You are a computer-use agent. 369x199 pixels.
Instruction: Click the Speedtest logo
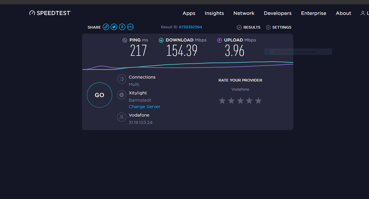click(50, 13)
